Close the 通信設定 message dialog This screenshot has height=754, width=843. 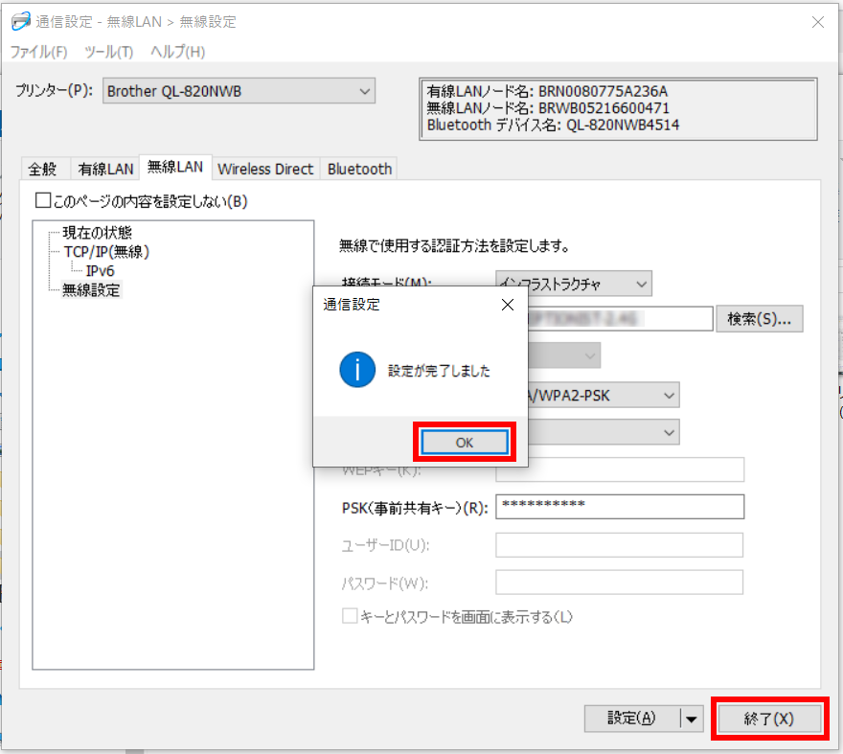click(x=507, y=305)
